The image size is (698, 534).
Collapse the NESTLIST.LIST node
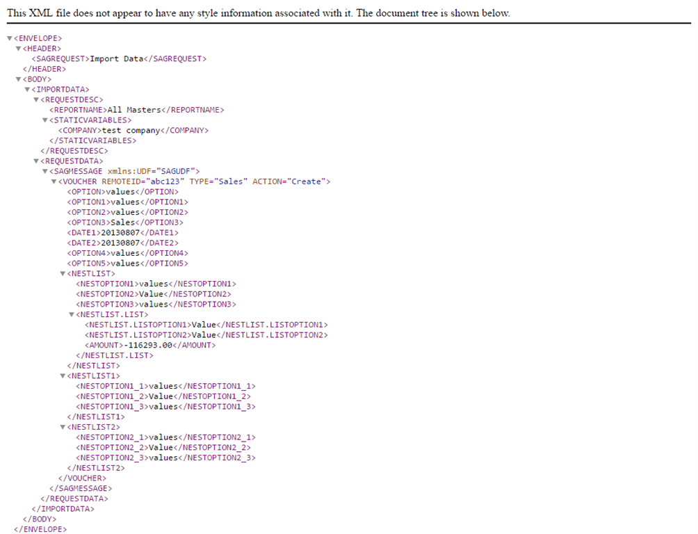pos(71,315)
